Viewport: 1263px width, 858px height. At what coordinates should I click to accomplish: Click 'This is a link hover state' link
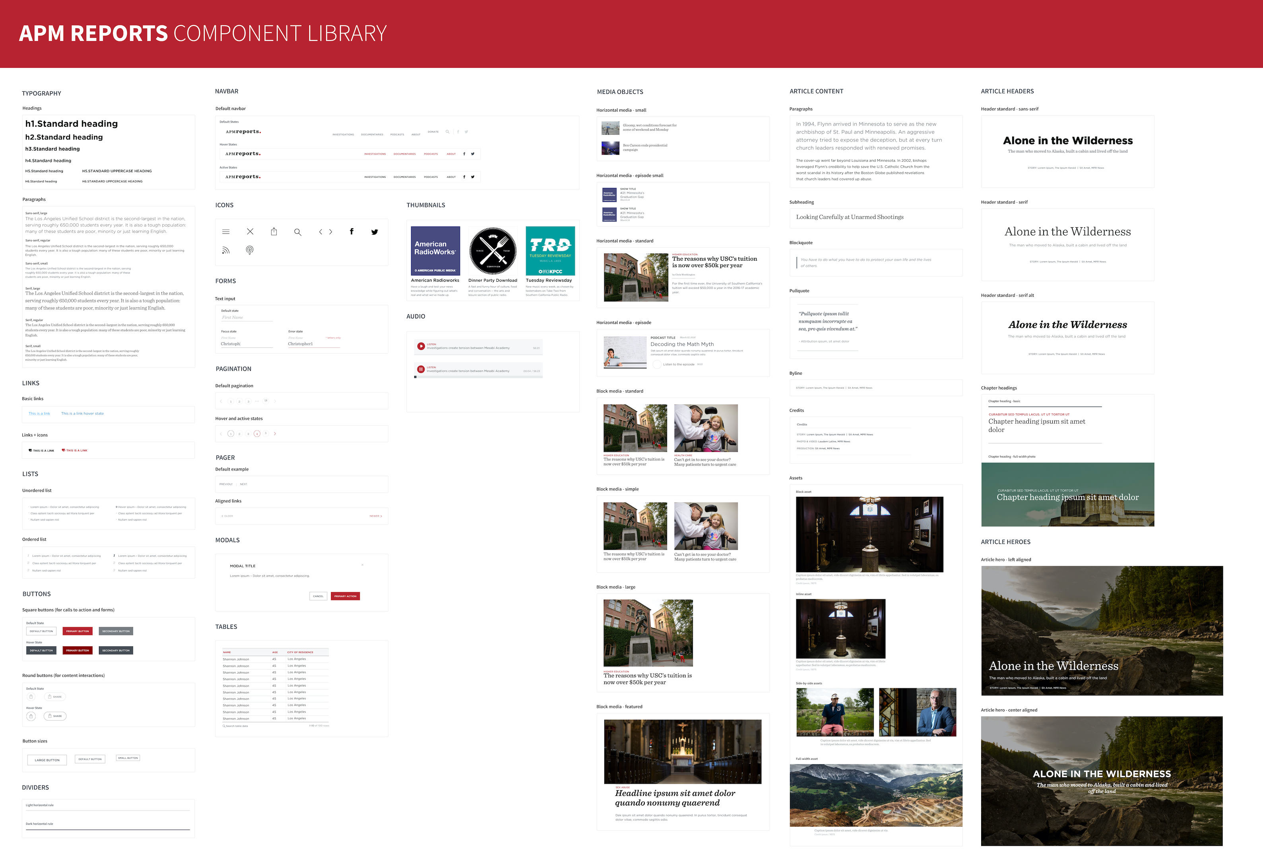(x=83, y=414)
